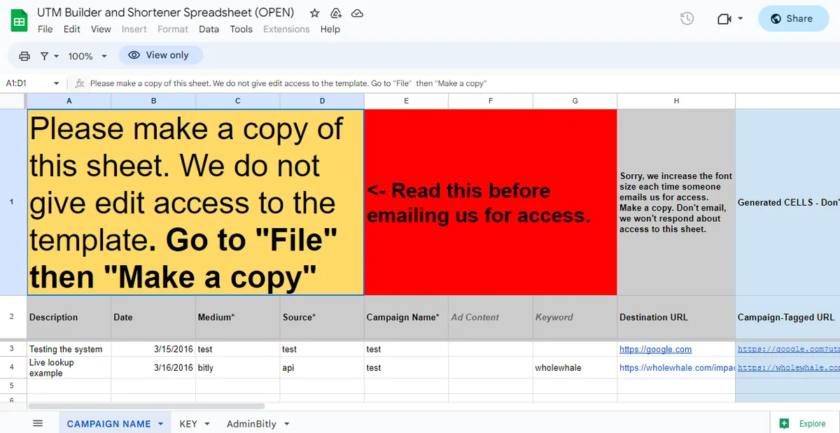Check document cloud save status icon

pos(357,13)
